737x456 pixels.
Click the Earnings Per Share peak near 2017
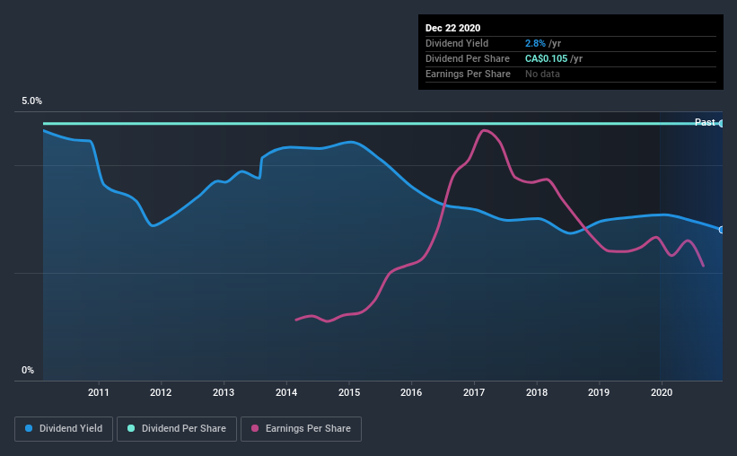click(484, 131)
